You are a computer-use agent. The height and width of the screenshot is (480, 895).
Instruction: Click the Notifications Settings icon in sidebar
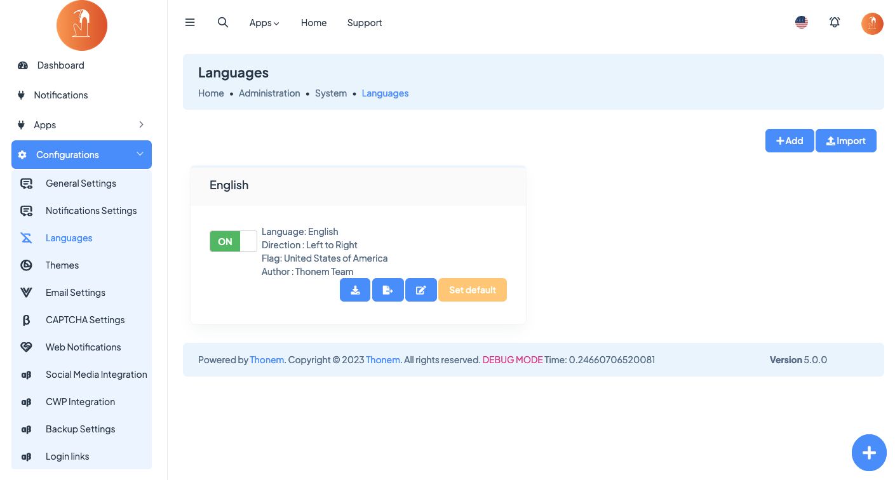pyautogui.click(x=26, y=211)
